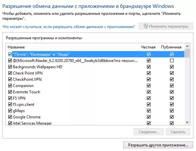This screenshot has height=151, width=196.
Task: Open the link about allowing app communication
Action: click(69, 27)
